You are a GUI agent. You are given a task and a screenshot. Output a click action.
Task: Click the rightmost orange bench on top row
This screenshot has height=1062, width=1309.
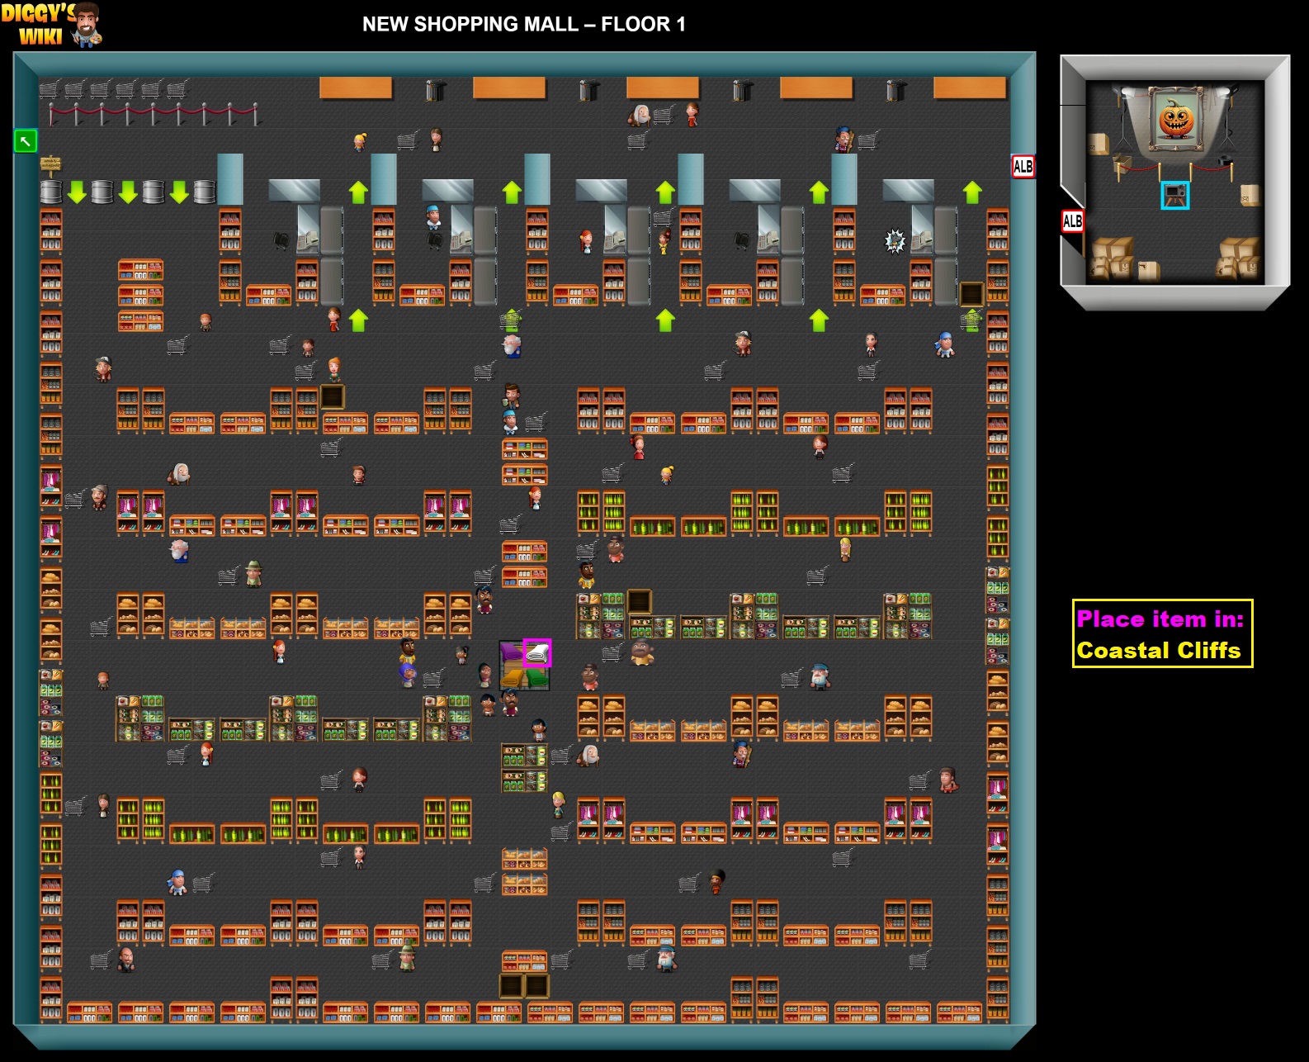point(970,88)
